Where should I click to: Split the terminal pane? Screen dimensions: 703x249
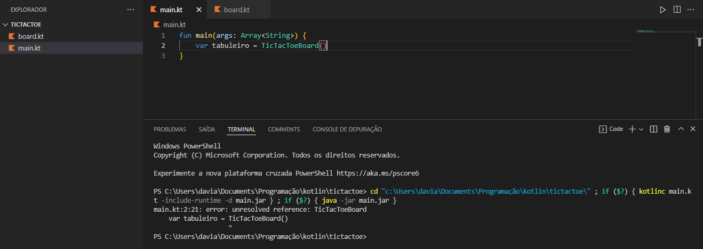[653, 129]
